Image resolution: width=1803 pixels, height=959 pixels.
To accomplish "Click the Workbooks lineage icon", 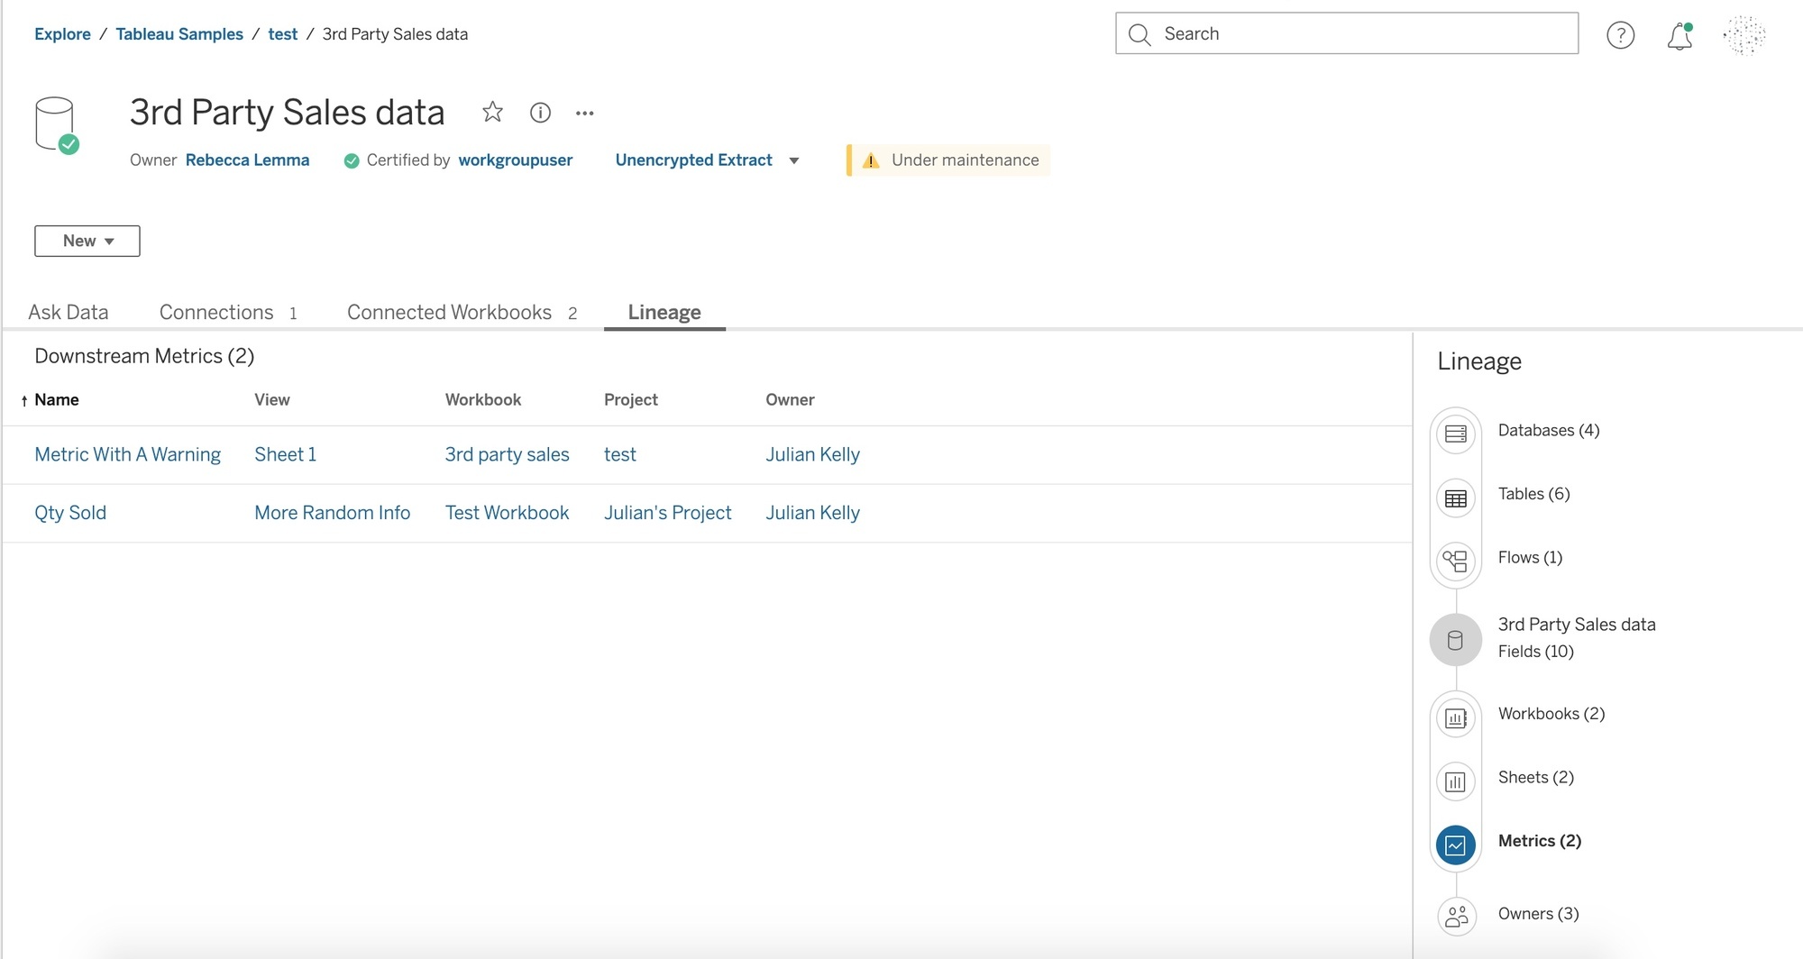I will click(x=1456, y=718).
